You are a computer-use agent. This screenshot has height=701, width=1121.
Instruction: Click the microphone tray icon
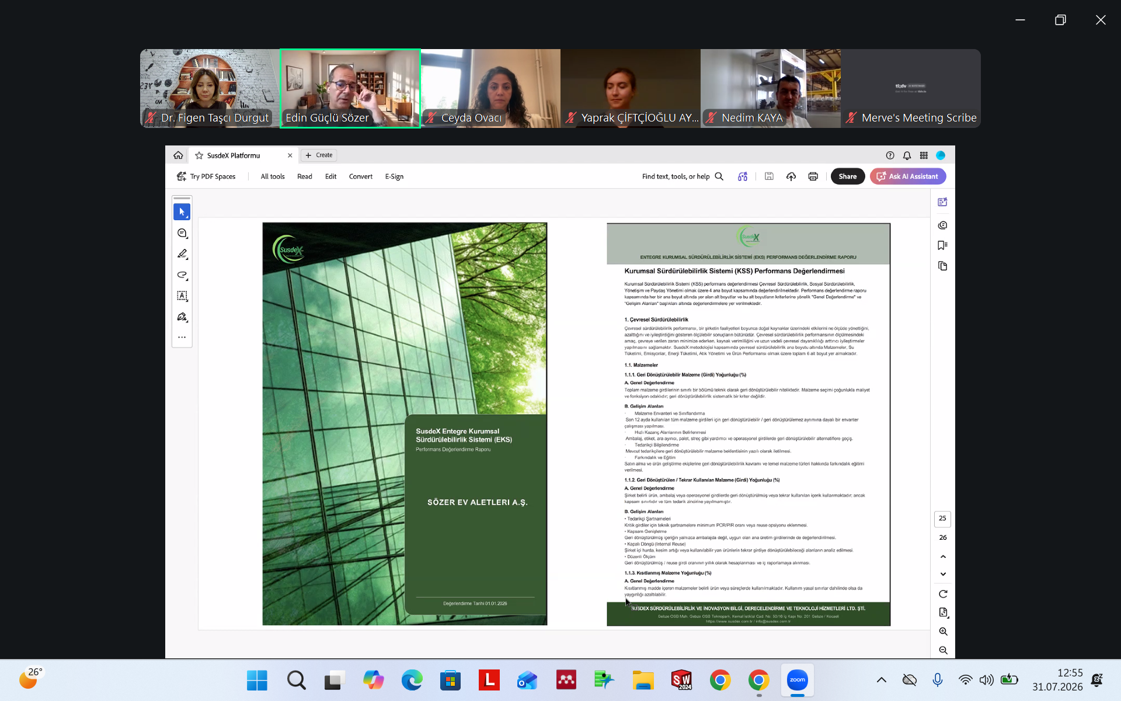(x=938, y=680)
